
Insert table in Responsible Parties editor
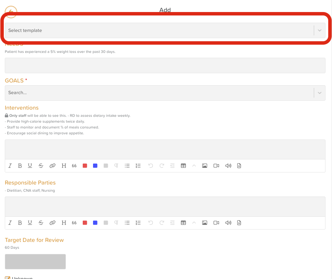pos(183,223)
